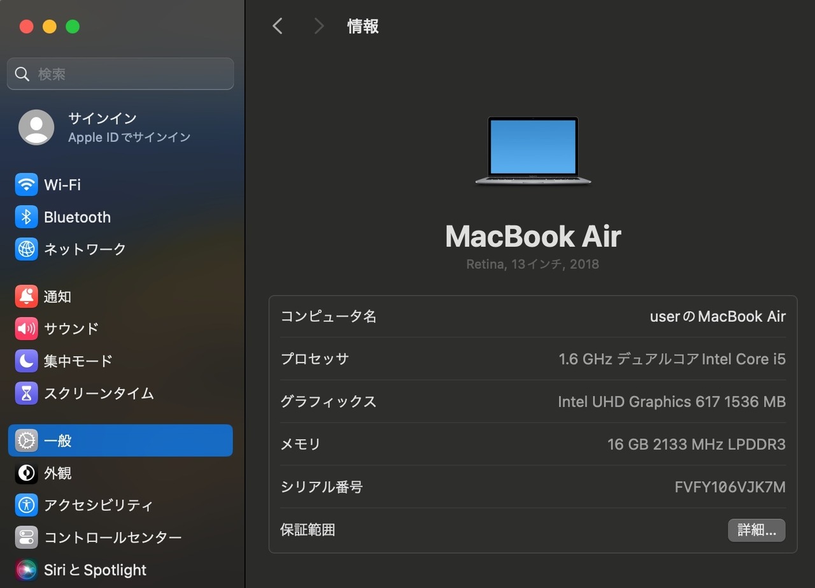The width and height of the screenshot is (815, 588).
Task: Open Siri と Spotlight settings
Action: pos(26,570)
